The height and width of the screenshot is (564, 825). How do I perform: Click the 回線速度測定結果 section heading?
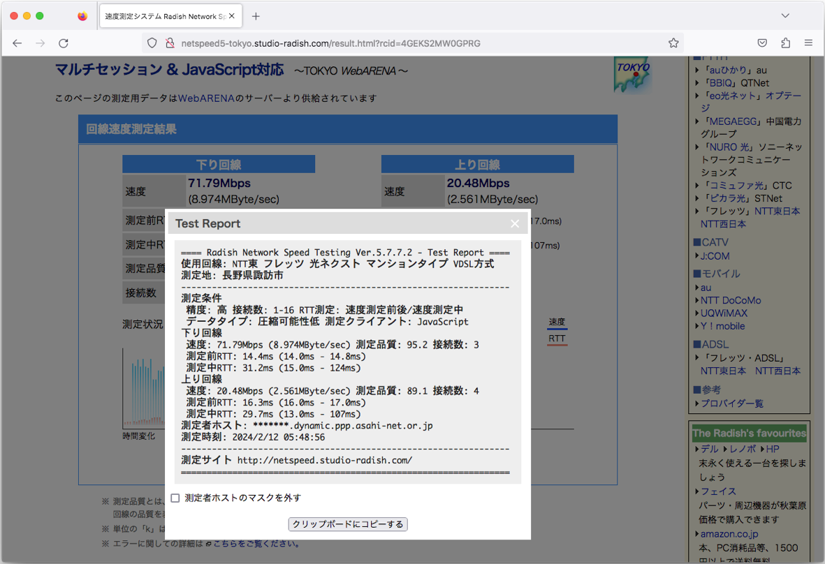point(131,129)
